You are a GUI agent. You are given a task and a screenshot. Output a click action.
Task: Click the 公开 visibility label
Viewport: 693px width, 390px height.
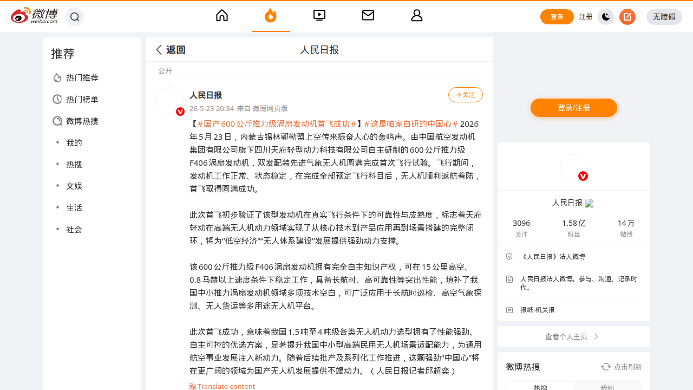165,71
